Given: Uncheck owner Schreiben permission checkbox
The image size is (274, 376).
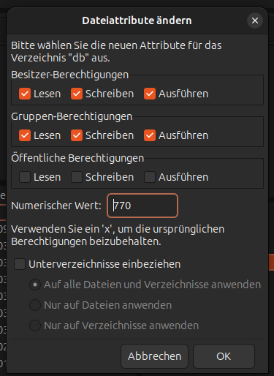Looking at the screenshot, I should (x=77, y=94).
